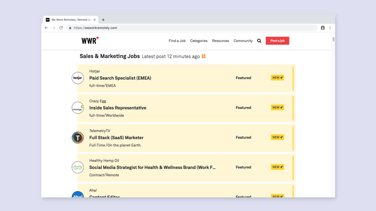Click the Hotjar company logo
This screenshot has height=211, width=376.
tap(78, 78)
